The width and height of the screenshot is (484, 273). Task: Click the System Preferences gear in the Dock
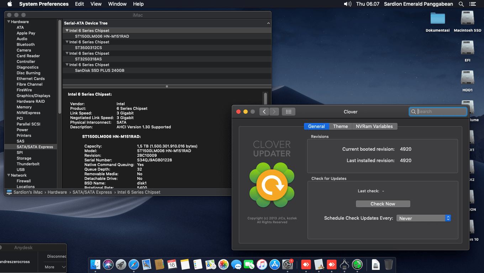click(x=287, y=264)
